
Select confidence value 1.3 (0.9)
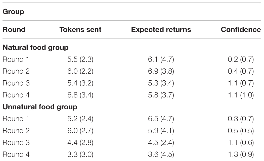[241, 154]
